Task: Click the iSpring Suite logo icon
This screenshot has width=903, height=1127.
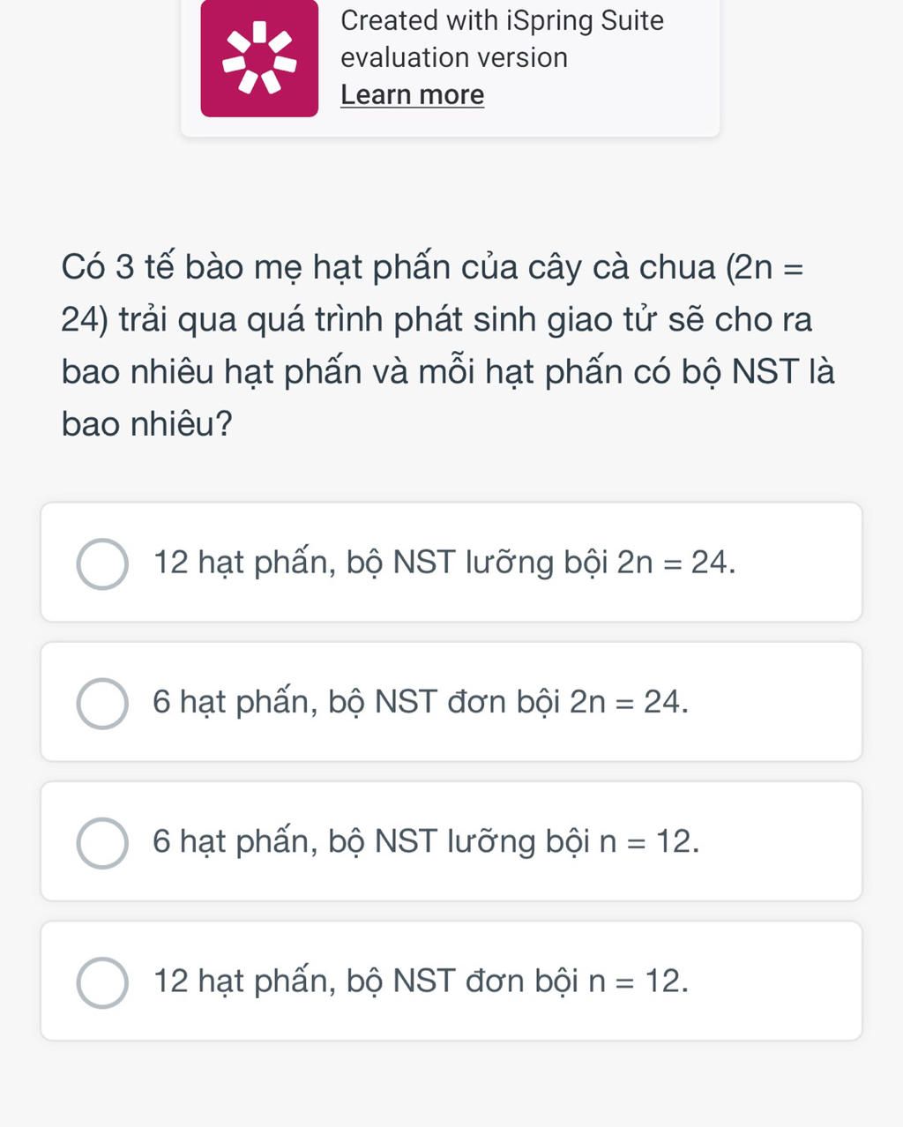Action: click(259, 58)
